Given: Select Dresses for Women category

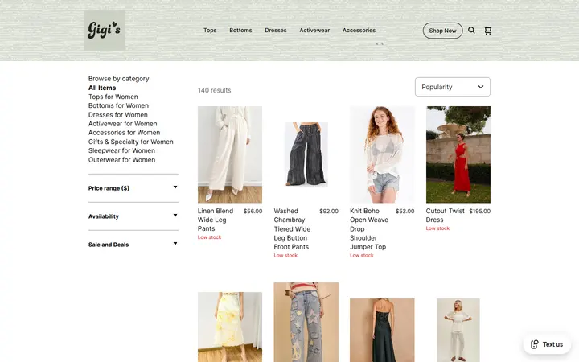Looking at the screenshot, I should click(x=117, y=114).
